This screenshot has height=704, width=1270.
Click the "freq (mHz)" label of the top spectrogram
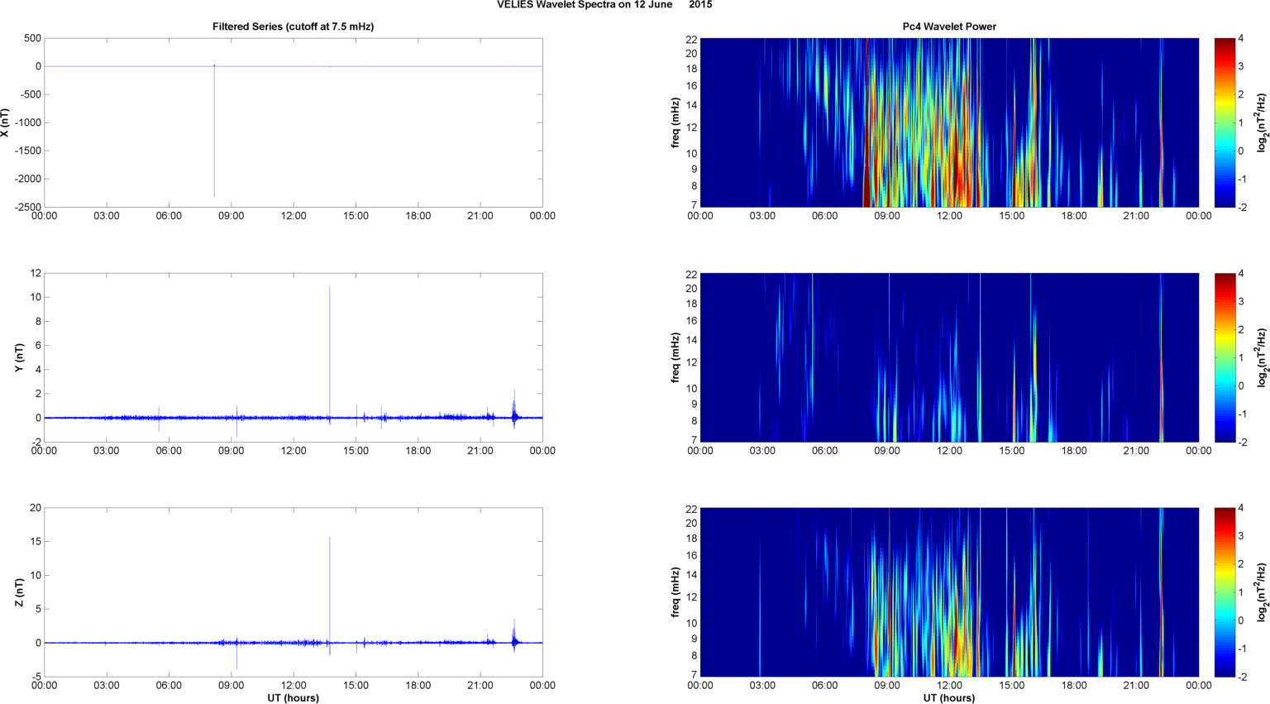[676, 122]
